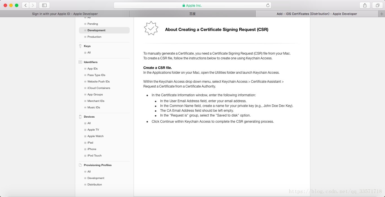The height and width of the screenshot is (197, 385).
Task: Open Music IDs
Action: pyautogui.click(x=94, y=108)
